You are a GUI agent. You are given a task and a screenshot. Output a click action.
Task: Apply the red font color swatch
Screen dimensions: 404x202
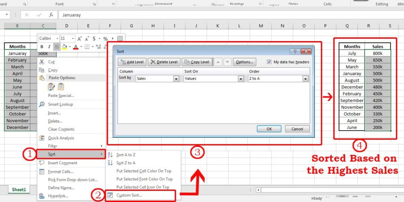[76, 47]
